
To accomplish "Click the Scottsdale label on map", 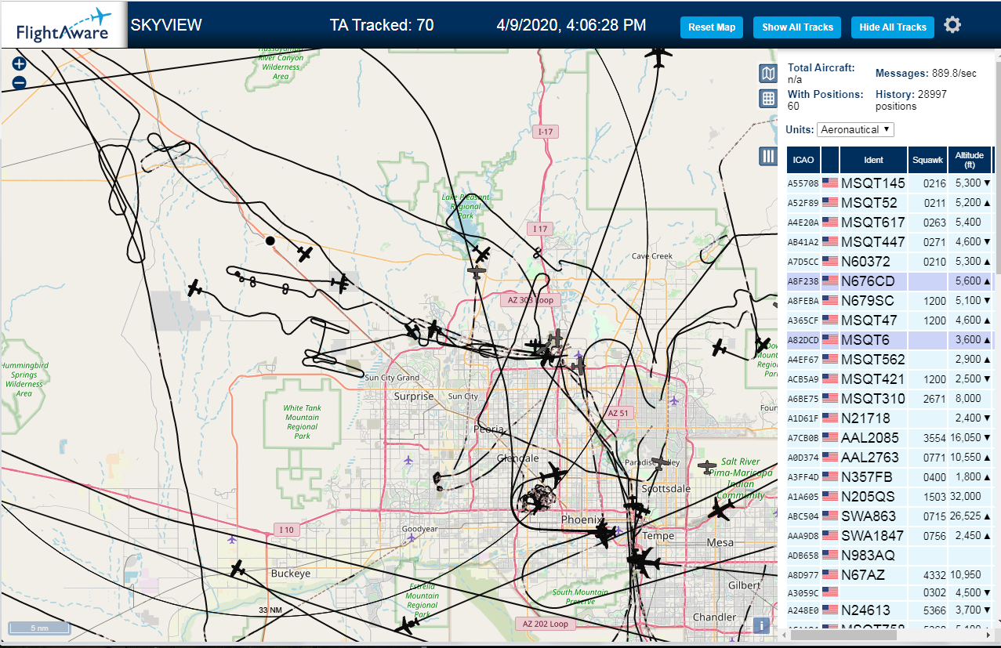I will click(666, 488).
